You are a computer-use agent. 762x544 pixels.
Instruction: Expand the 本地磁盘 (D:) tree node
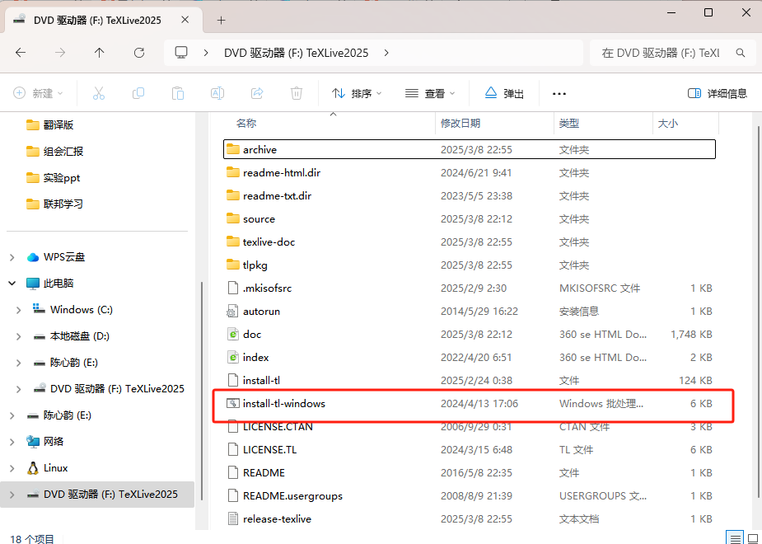[x=18, y=336]
